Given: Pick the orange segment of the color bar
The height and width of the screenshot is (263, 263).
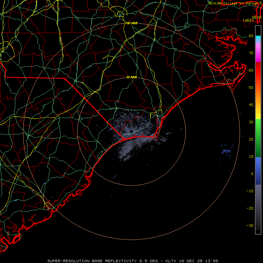Looking at the screenshot, I should pyautogui.click(x=258, y=94).
